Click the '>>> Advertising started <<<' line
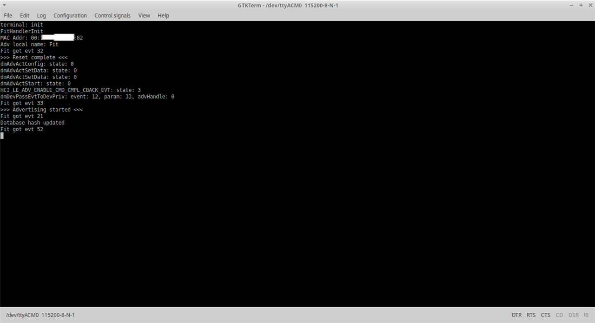The image size is (595, 323). (x=42, y=109)
